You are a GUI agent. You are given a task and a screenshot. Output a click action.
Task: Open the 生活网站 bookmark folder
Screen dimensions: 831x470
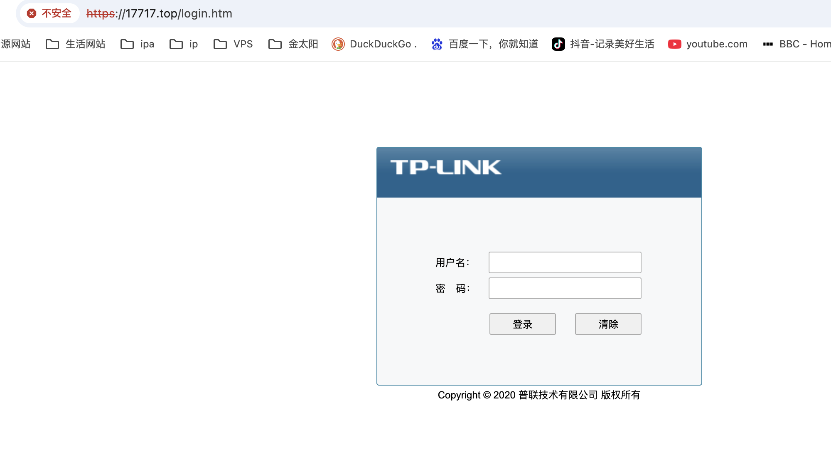[x=75, y=44]
